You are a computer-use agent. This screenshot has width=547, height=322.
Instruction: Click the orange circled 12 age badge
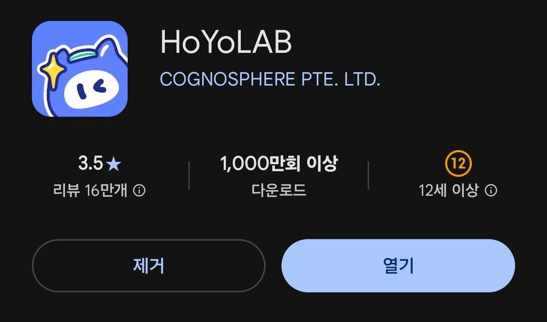pyautogui.click(x=458, y=163)
